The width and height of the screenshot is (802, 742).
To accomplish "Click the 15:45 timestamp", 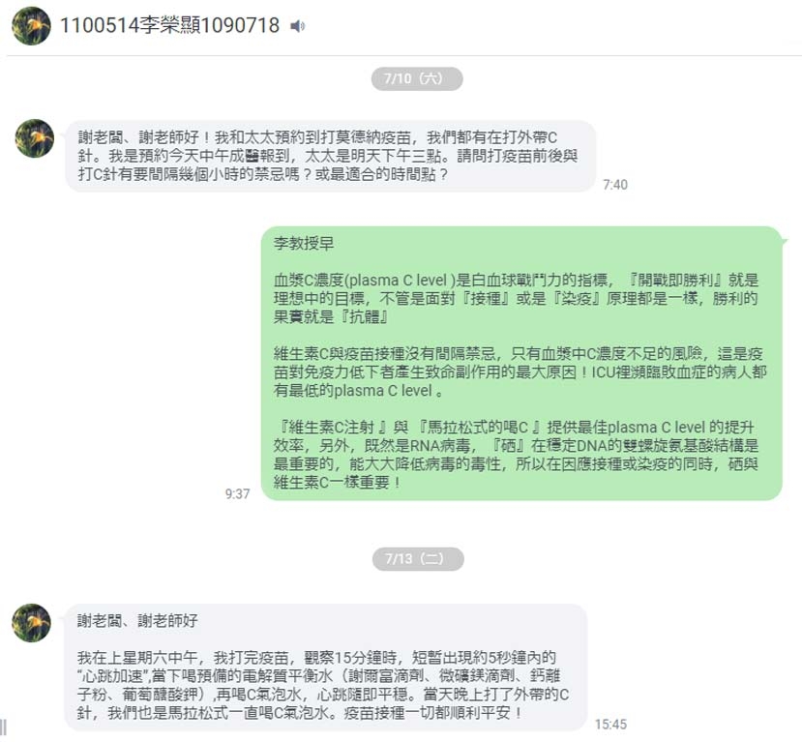I will point(610,724).
